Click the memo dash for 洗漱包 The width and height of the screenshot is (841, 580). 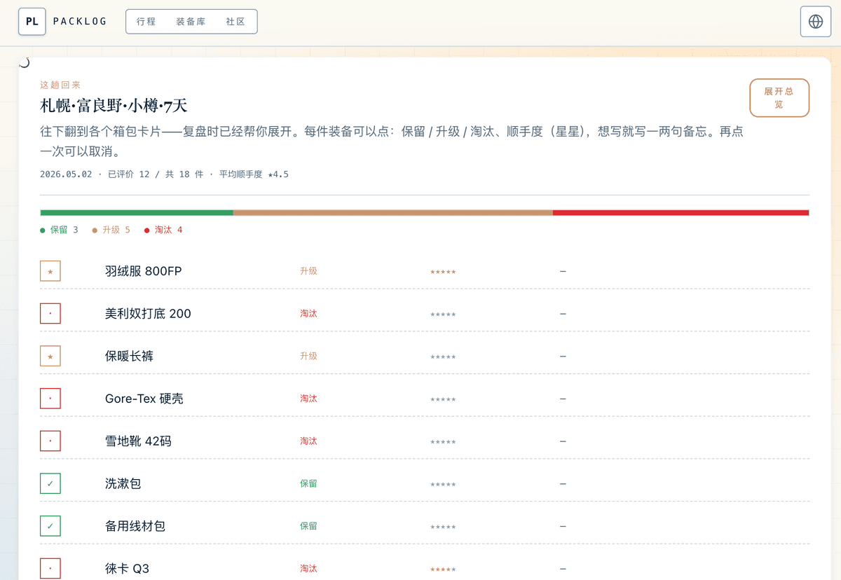(563, 483)
